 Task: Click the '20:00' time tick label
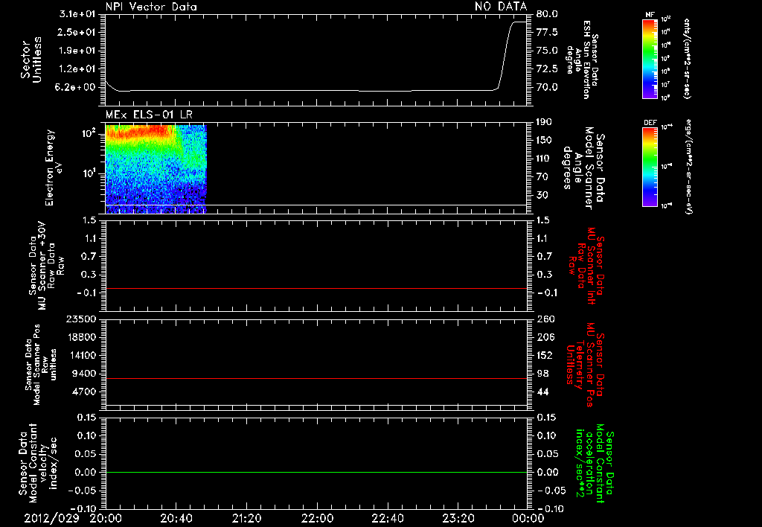106,518
